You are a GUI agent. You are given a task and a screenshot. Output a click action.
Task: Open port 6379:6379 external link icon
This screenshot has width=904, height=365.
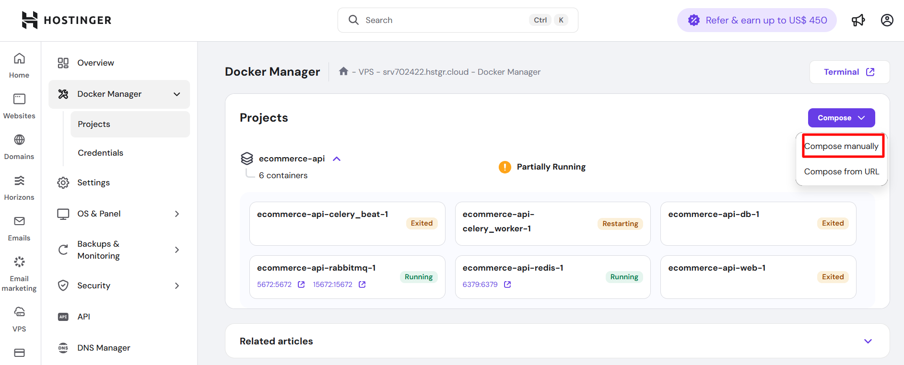coord(507,285)
